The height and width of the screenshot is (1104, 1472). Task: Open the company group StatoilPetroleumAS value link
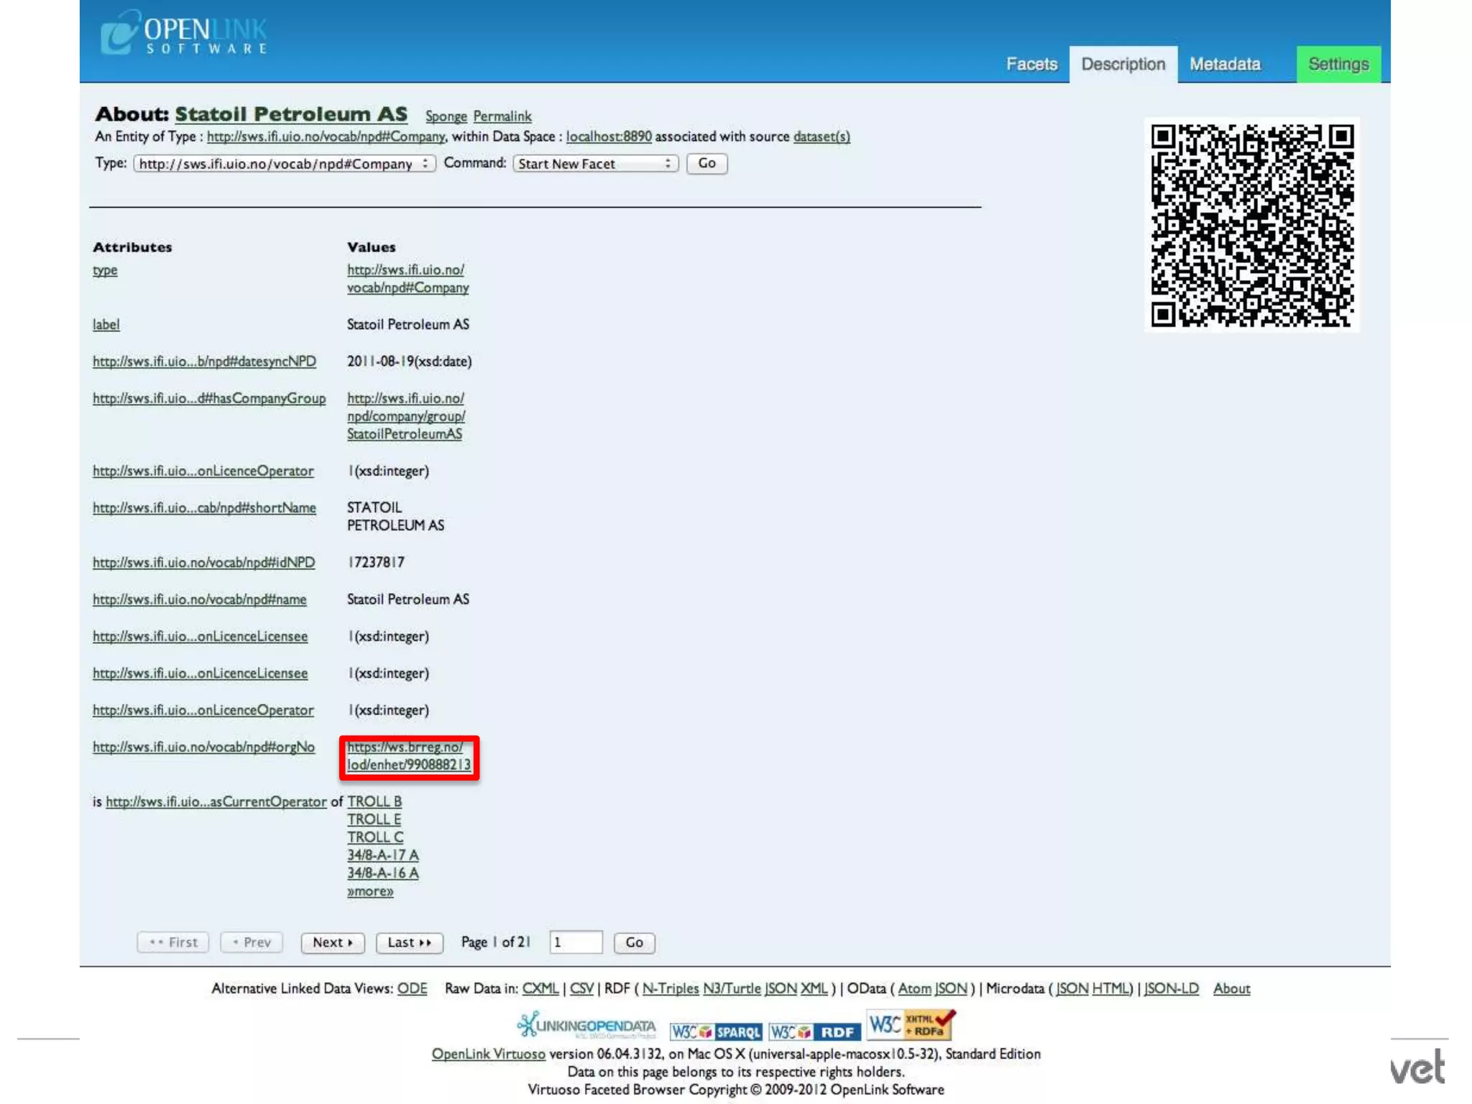click(x=406, y=416)
